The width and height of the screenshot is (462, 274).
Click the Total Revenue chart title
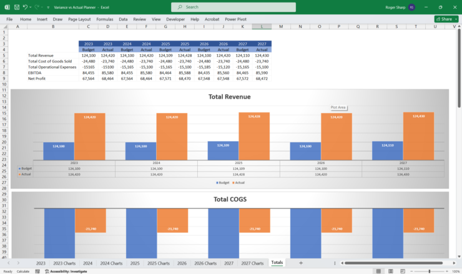[230, 97]
